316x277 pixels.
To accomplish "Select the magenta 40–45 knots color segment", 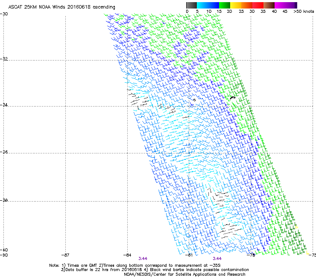I will [280, 5].
